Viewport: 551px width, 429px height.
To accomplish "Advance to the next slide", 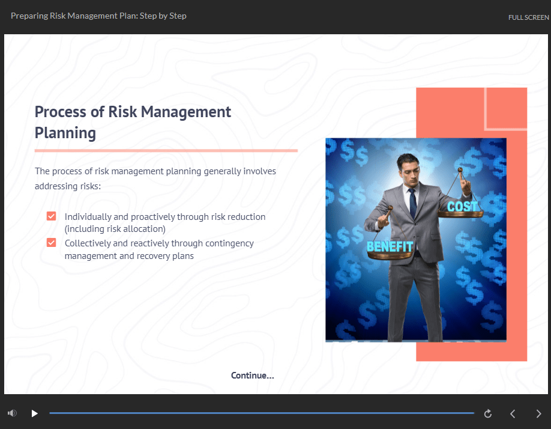I will pos(538,413).
